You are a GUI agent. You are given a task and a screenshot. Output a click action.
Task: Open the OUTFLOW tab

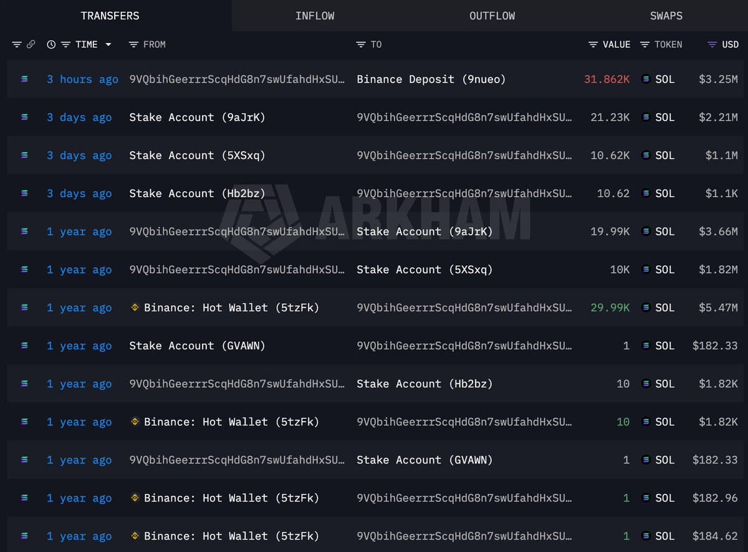[x=492, y=16]
